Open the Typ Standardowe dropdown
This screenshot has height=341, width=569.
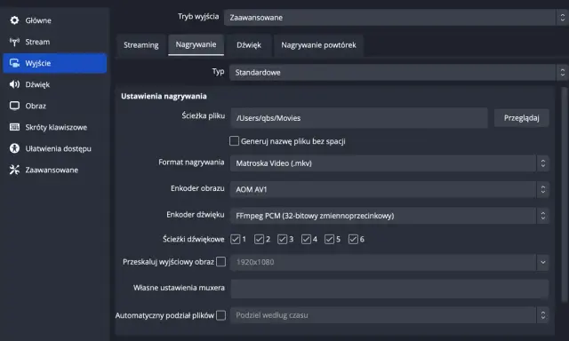pos(398,73)
